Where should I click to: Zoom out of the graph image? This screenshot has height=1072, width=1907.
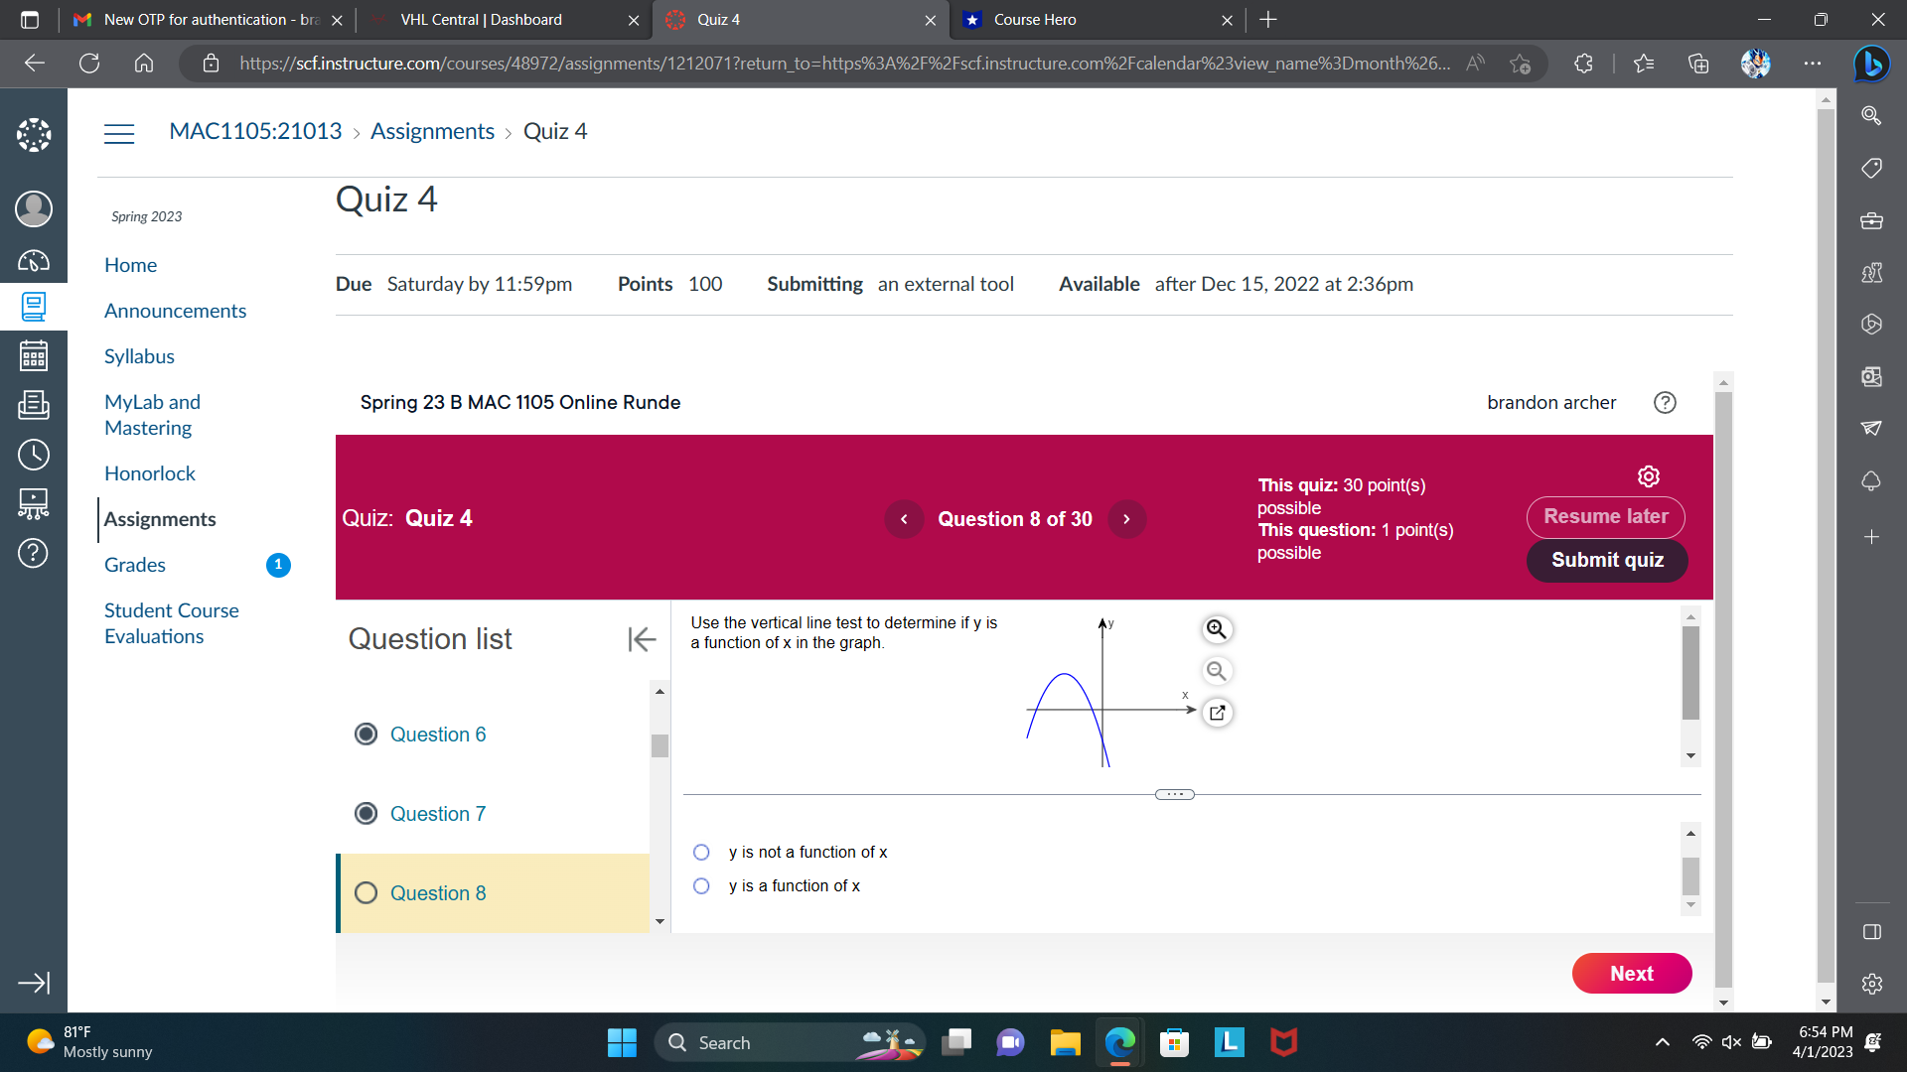coord(1216,671)
